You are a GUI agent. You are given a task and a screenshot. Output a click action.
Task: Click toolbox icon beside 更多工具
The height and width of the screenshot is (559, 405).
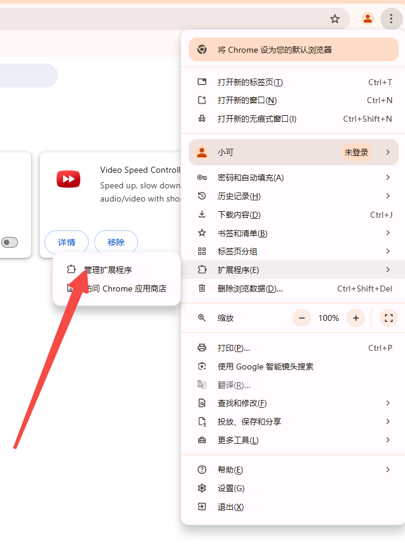[202, 440]
